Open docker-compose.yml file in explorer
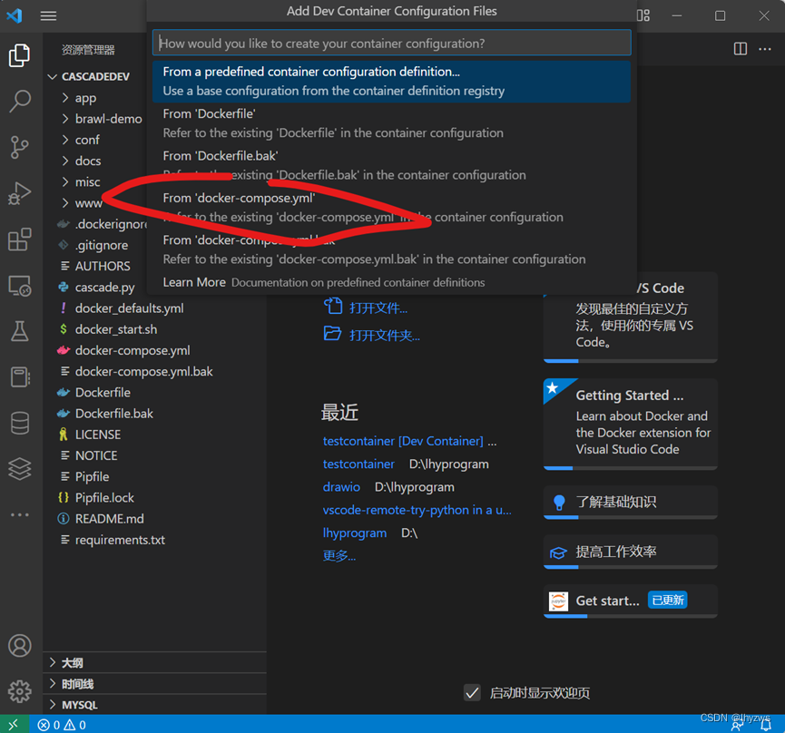The image size is (785, 733). pyautogui.click(x=132, y=350)
